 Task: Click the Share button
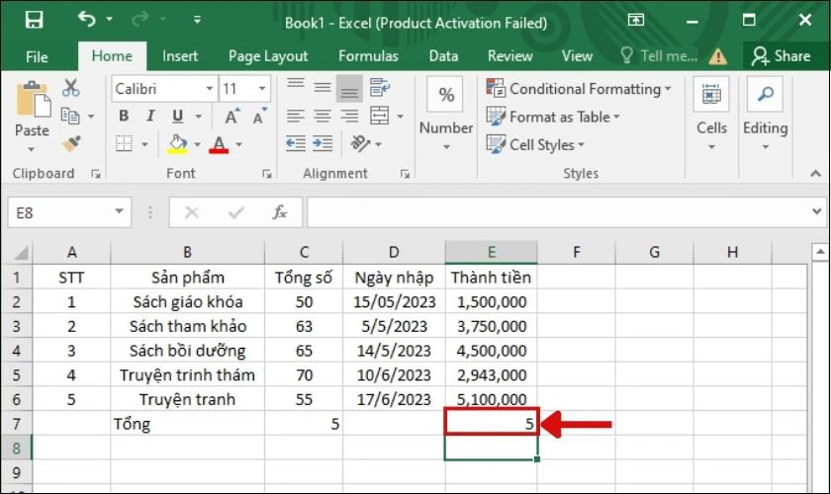click(x=782, y=56)
